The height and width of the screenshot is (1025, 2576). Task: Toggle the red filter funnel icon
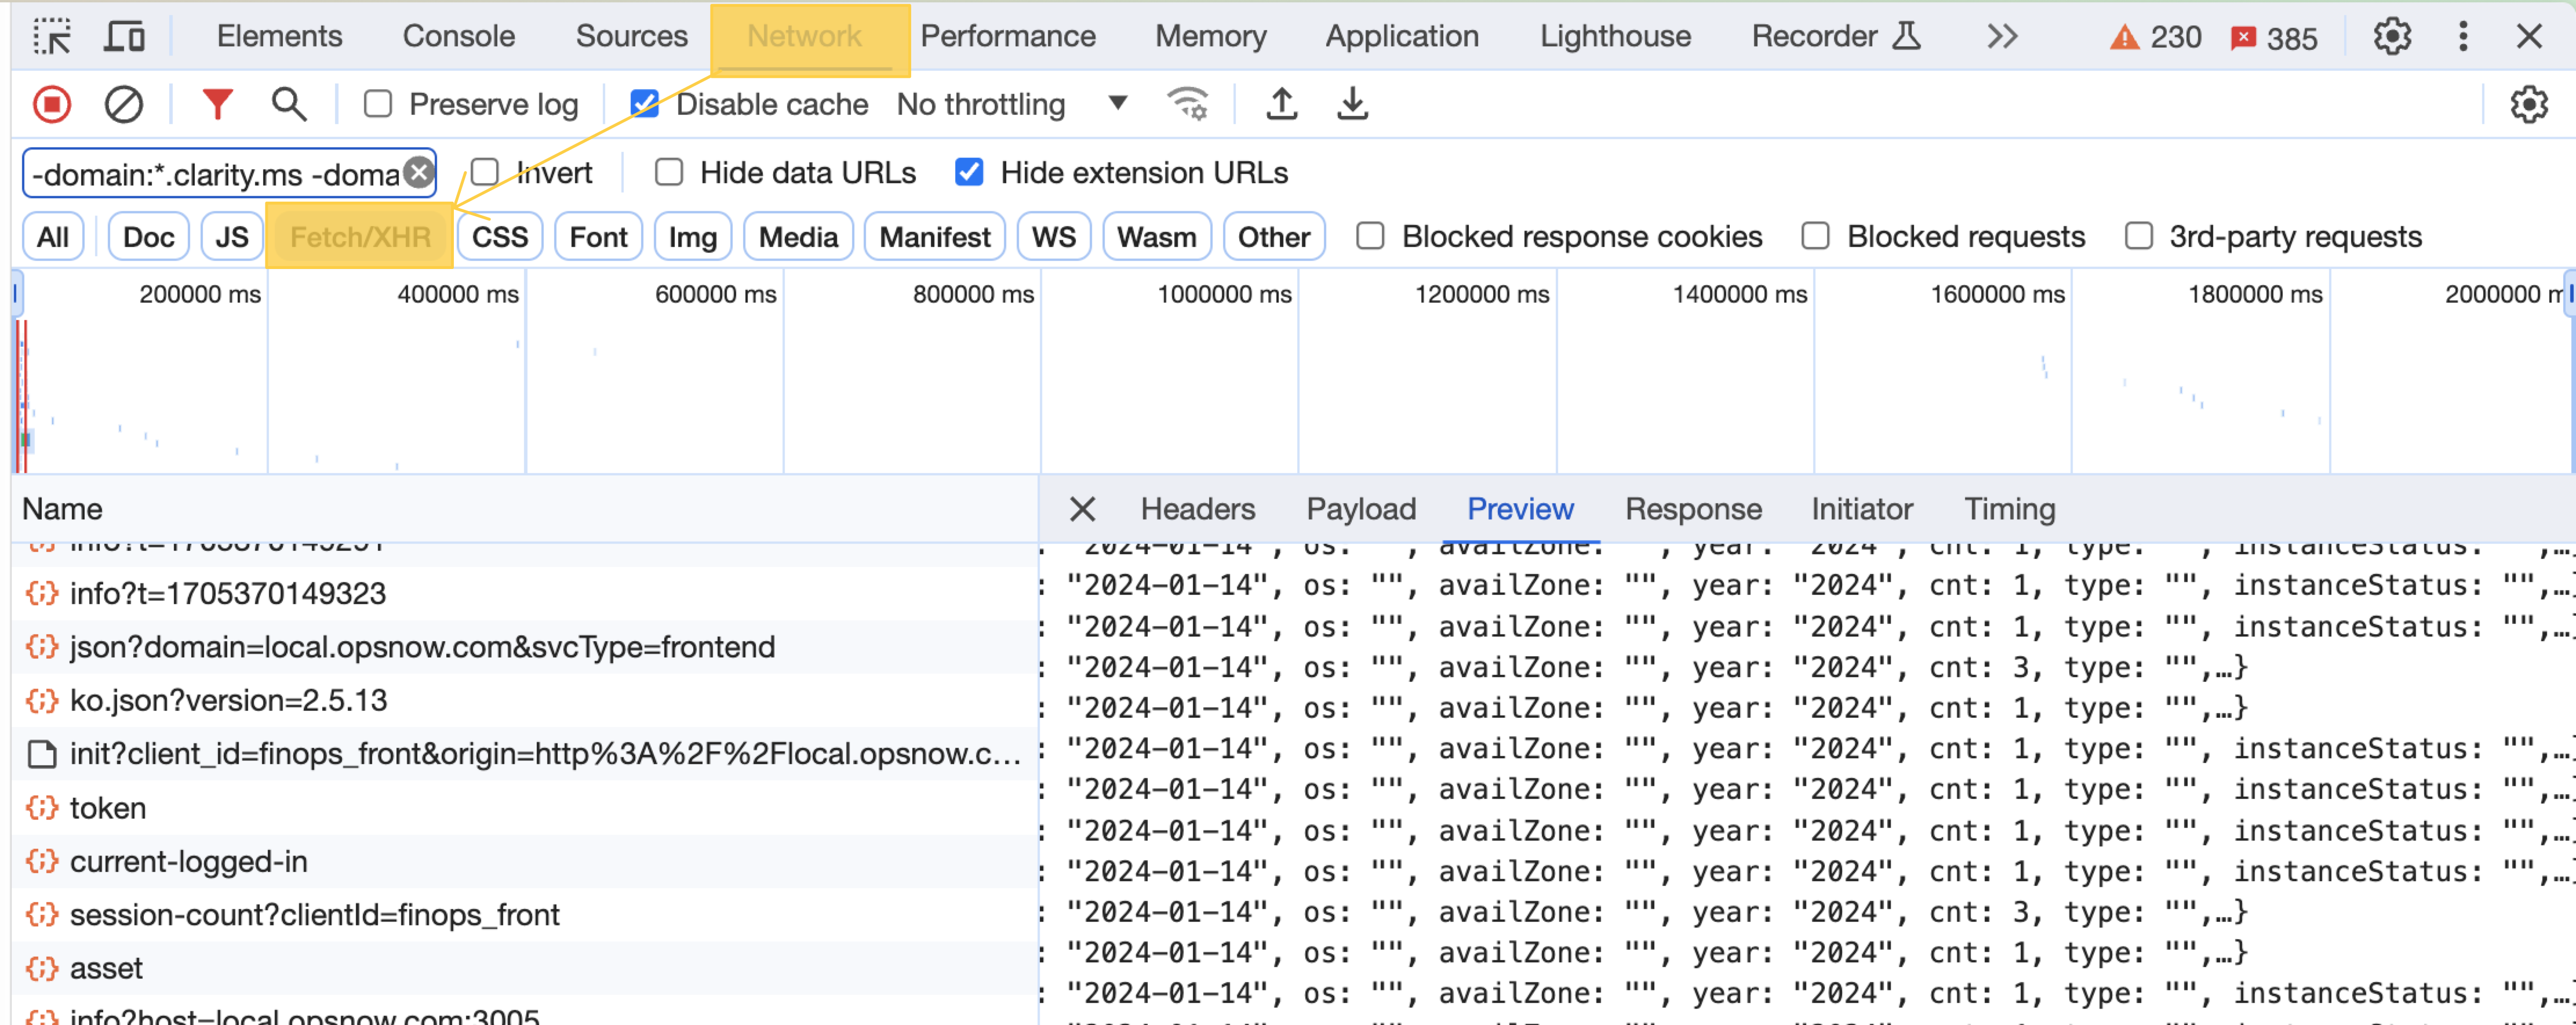tap(217, 104)
